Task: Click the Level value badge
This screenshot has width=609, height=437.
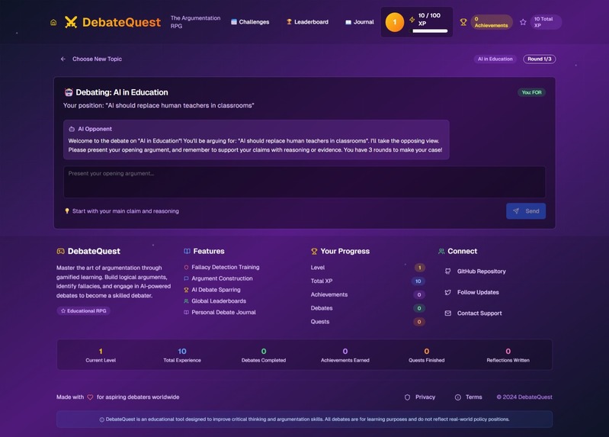Action: coord(419,268)
